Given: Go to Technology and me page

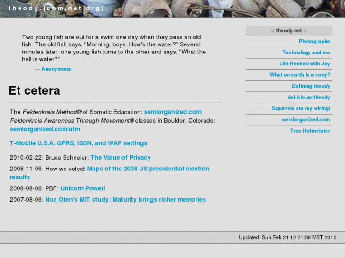Looking at the screenshot, I should pos(306,53).
